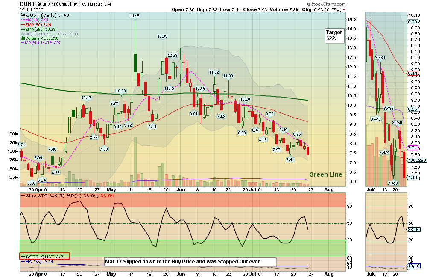The image size is (427, 278).
Task: Click the 6.75 price label
Action: pyautogui.click(x=56, y=172)
